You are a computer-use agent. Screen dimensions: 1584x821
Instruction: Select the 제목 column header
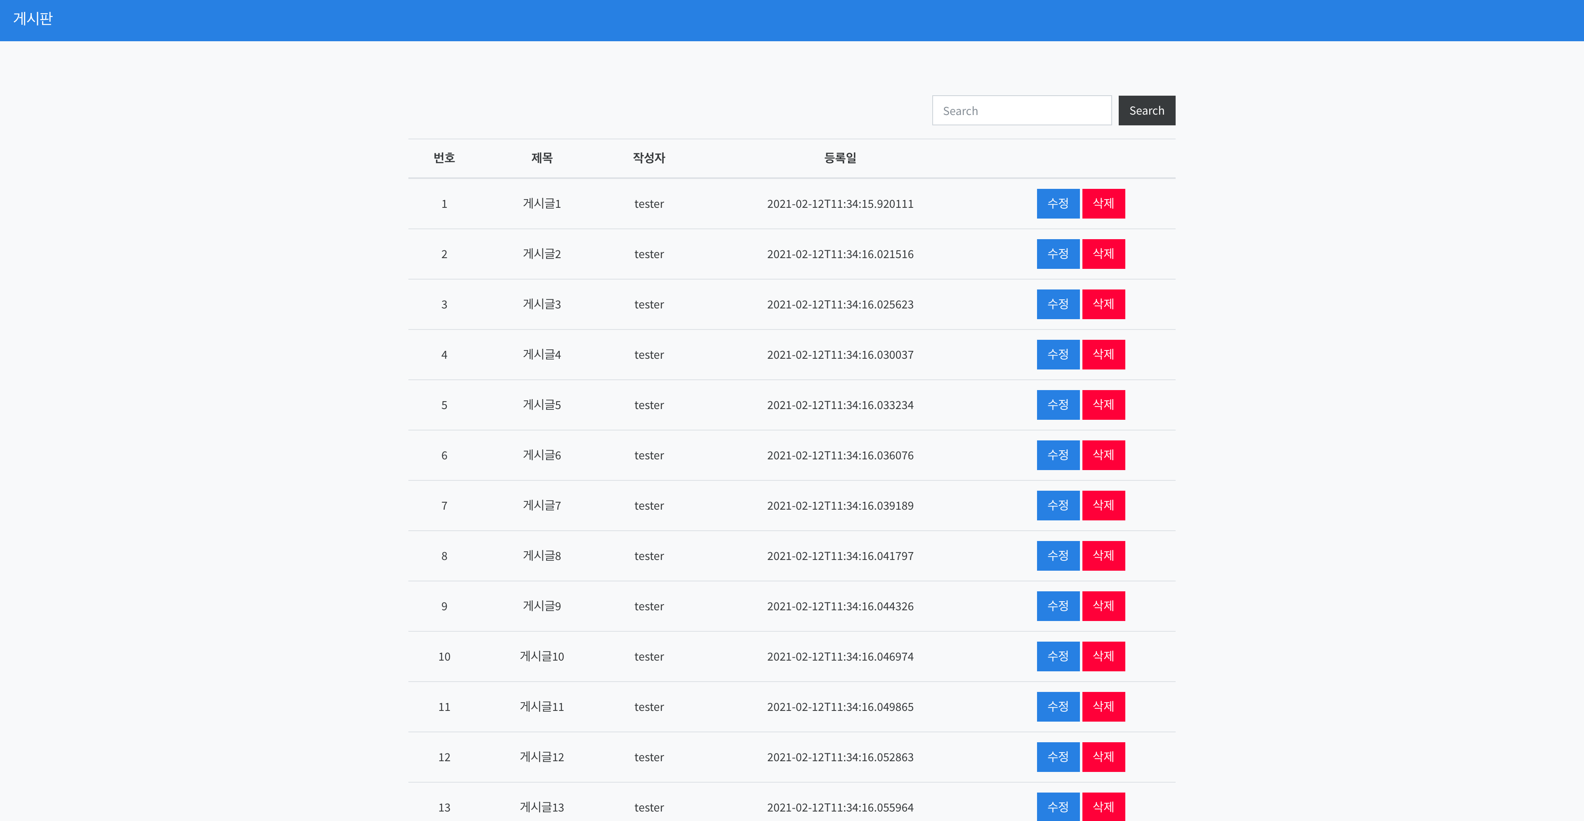(x=542, y=158)
